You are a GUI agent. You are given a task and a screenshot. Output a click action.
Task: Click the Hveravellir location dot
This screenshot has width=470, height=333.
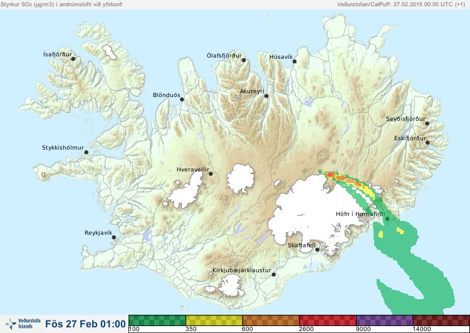[211, 173]
